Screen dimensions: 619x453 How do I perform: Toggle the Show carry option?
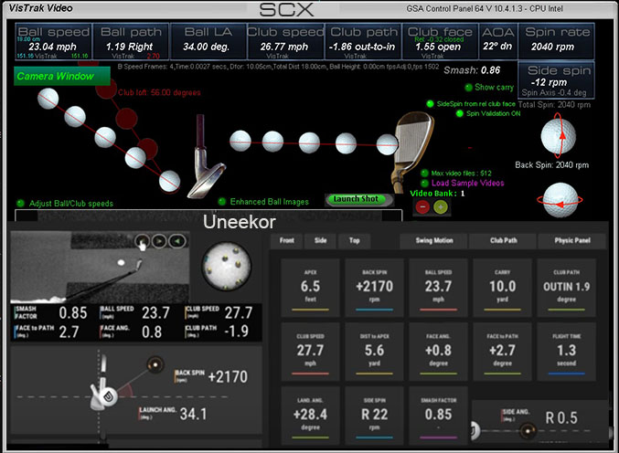pyautogui.click(x=468, y=88)
